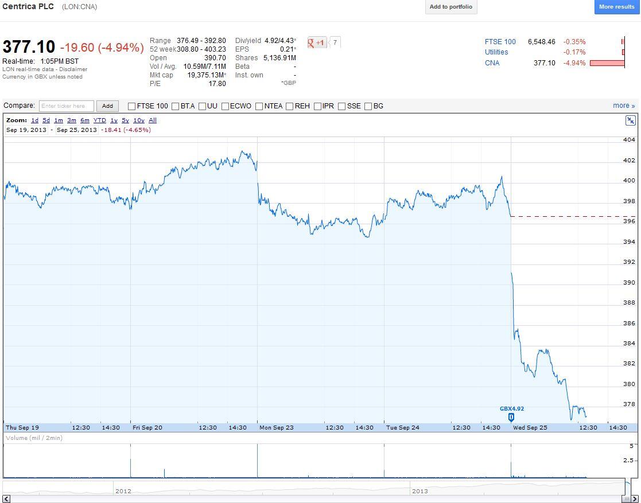Screen dimensions: 641x503
Task: Click the (LON:CNA) ticker label
Action: (79, 6)
